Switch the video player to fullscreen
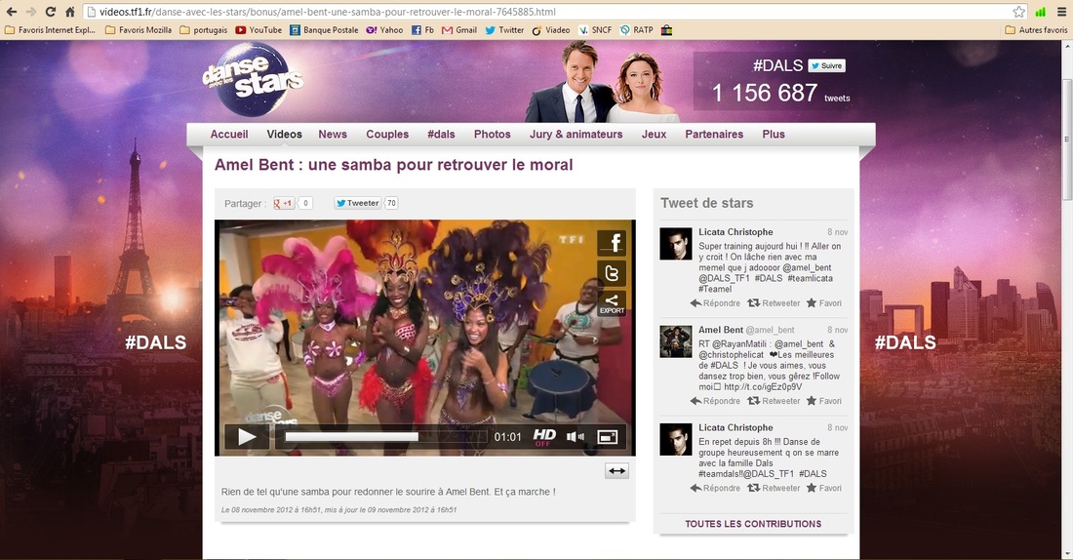The width and height of the screenshot is (1073, 560). tap(608, 436)
